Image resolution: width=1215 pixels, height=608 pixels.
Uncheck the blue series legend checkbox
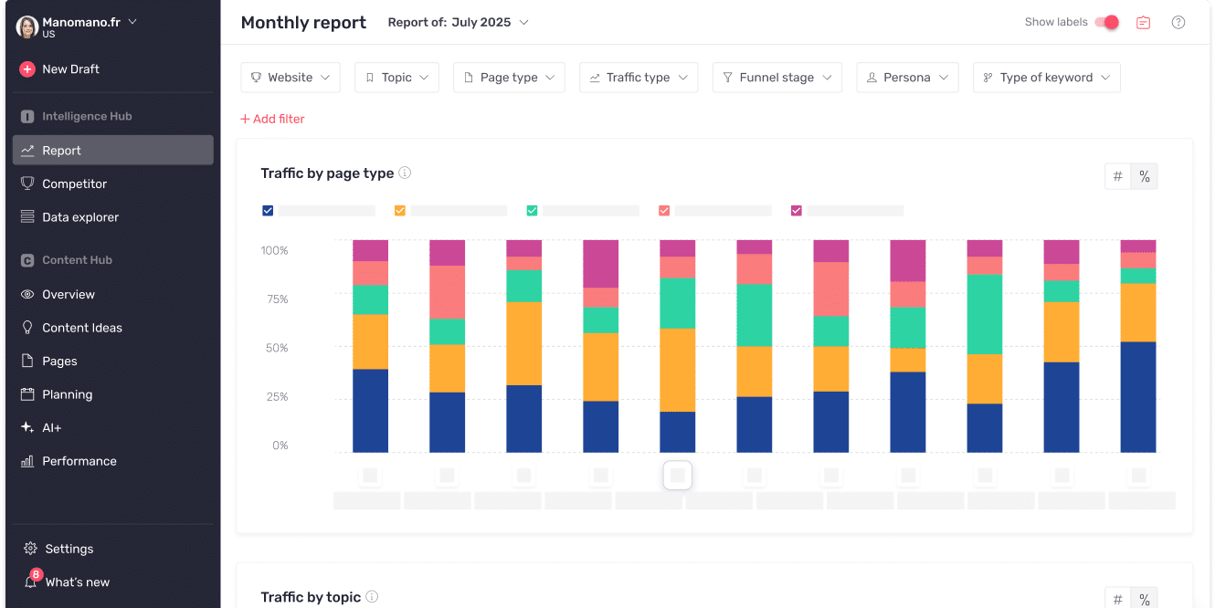pyautogui.click(x=267, y=210)
